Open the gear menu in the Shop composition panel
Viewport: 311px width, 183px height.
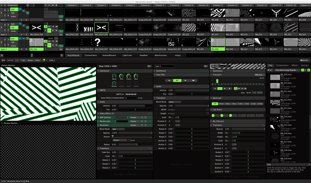pyautogui.click(x=149, y=66)
